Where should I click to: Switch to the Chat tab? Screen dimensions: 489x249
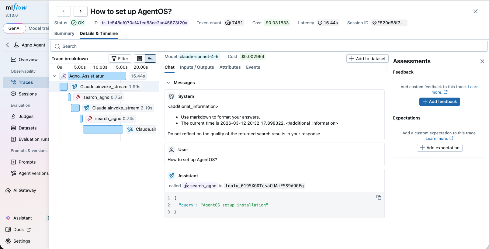point(169,67)
